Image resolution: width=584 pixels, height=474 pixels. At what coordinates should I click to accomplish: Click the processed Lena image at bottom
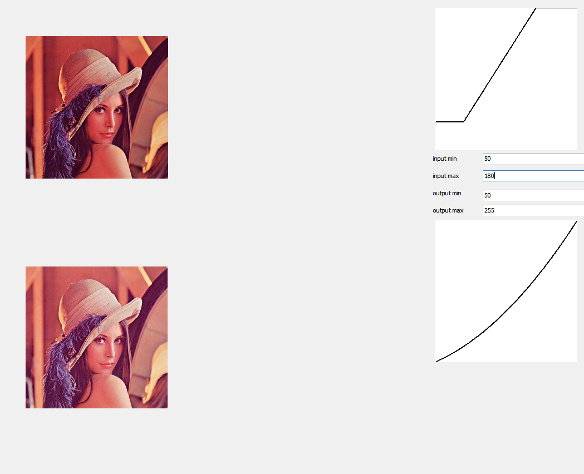(x=96, y=338)
